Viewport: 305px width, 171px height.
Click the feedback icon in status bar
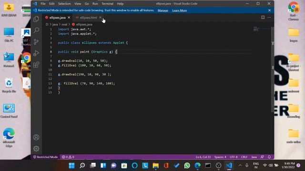[262, 157]
